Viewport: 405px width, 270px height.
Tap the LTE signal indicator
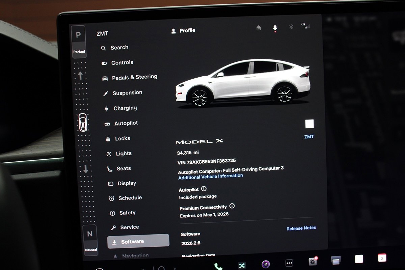click(305, 26)
